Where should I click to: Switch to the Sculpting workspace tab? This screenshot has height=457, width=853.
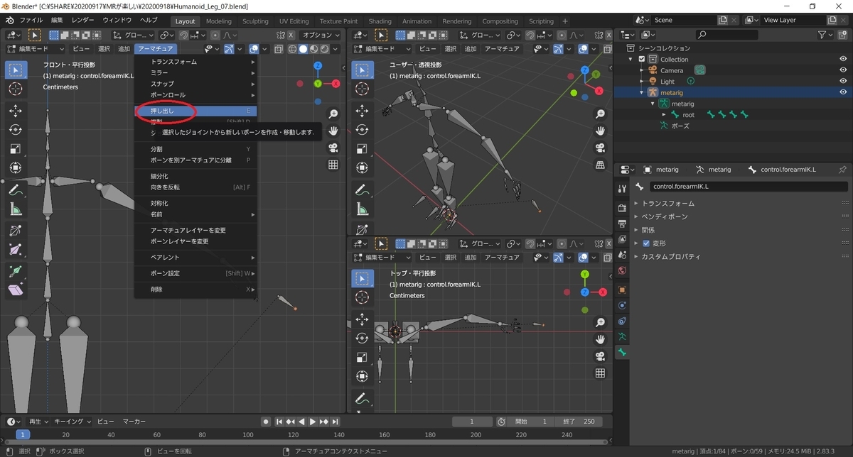(255, 21)
